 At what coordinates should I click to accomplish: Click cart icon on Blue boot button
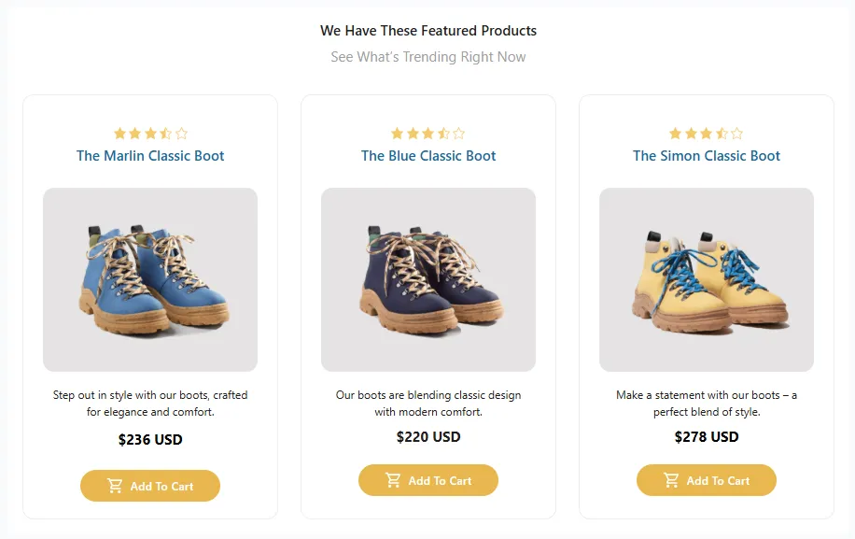tap(393, 480)
